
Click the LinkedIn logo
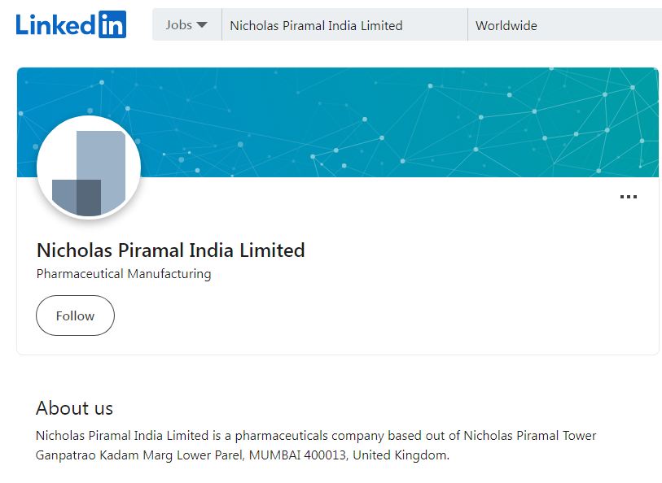point(71,25)
